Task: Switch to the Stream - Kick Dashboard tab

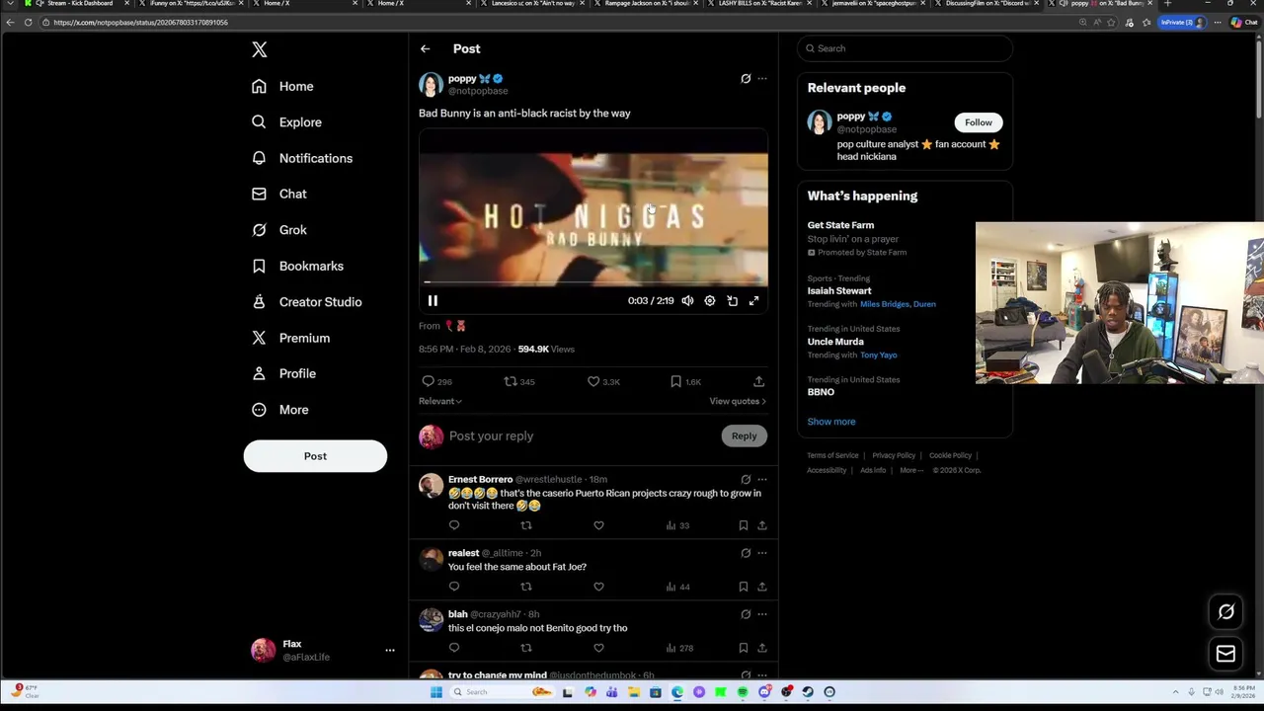Action: pos(77,4)
